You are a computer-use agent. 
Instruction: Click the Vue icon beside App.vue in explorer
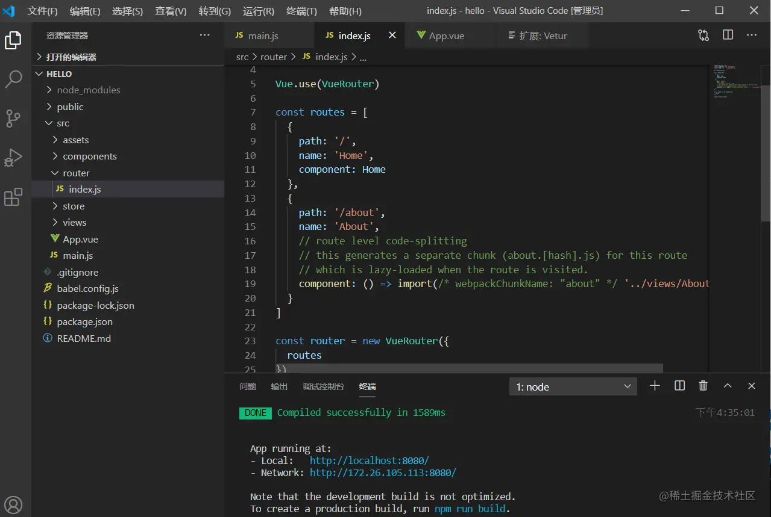[x=55, y=239]
